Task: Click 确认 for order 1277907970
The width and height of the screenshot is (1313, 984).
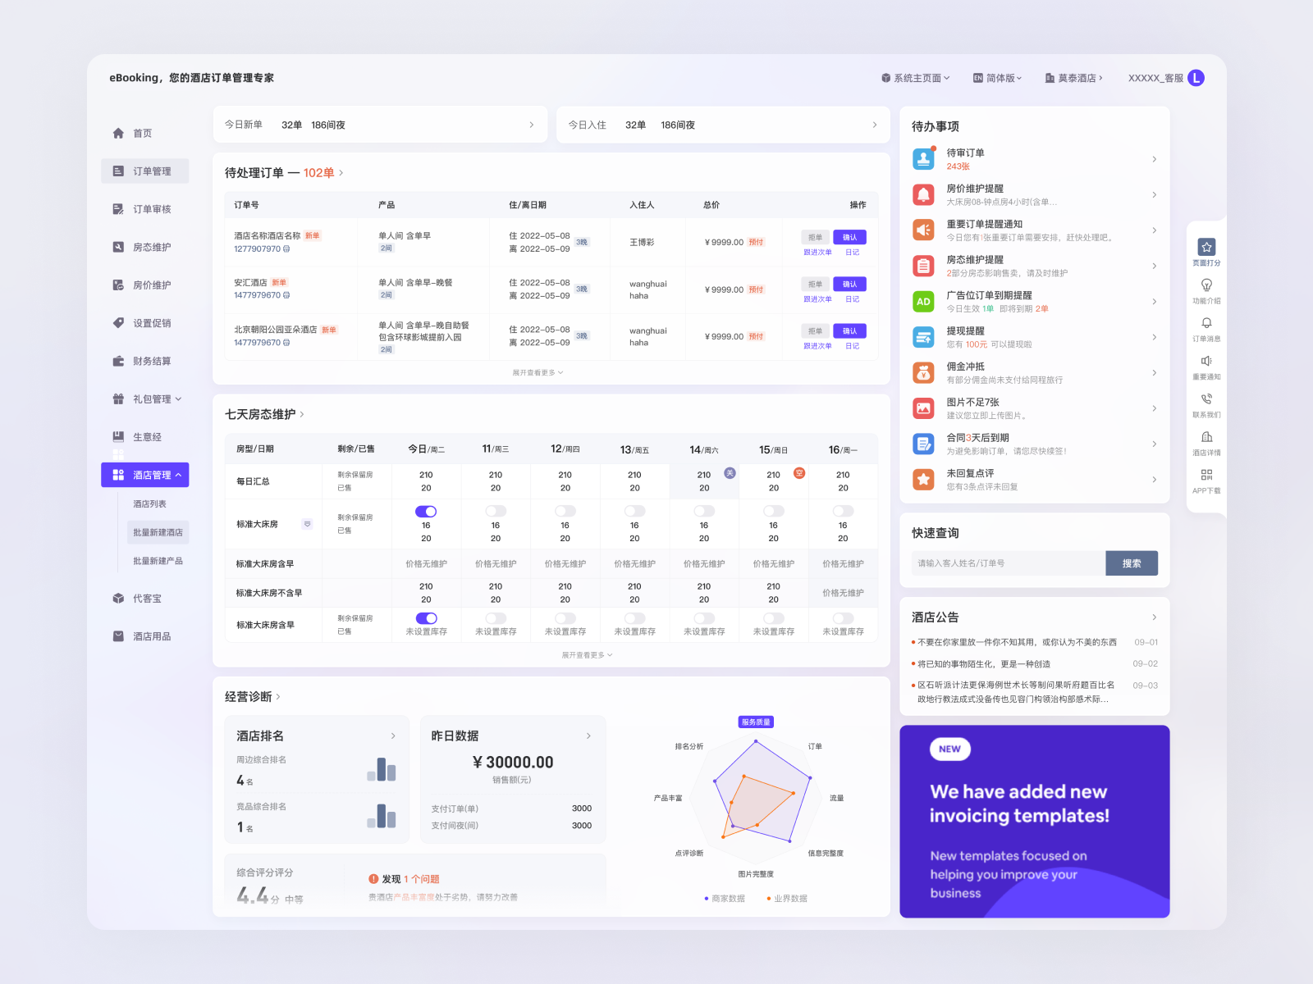Action: point(849,237)
